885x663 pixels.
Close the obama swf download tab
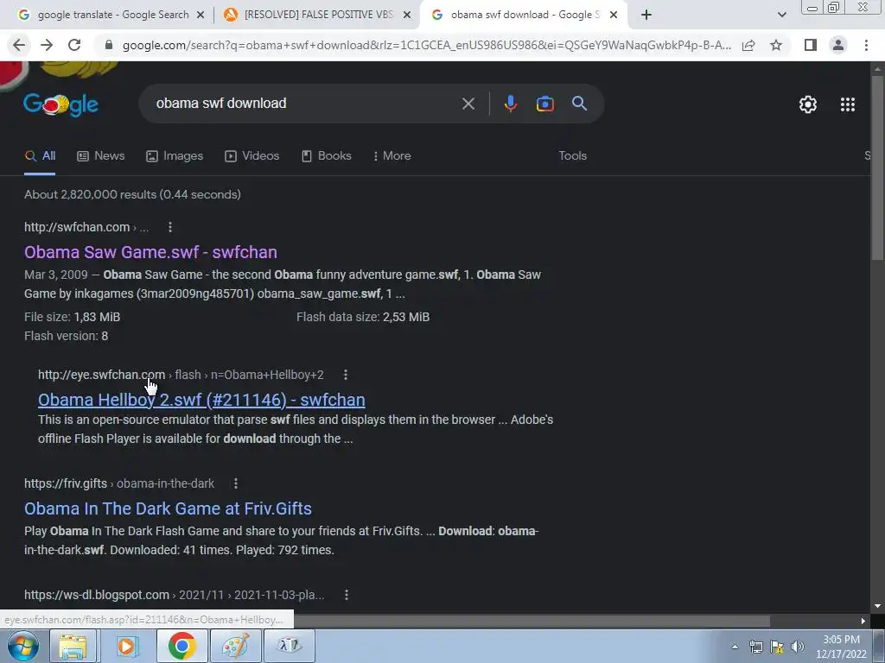614,16
